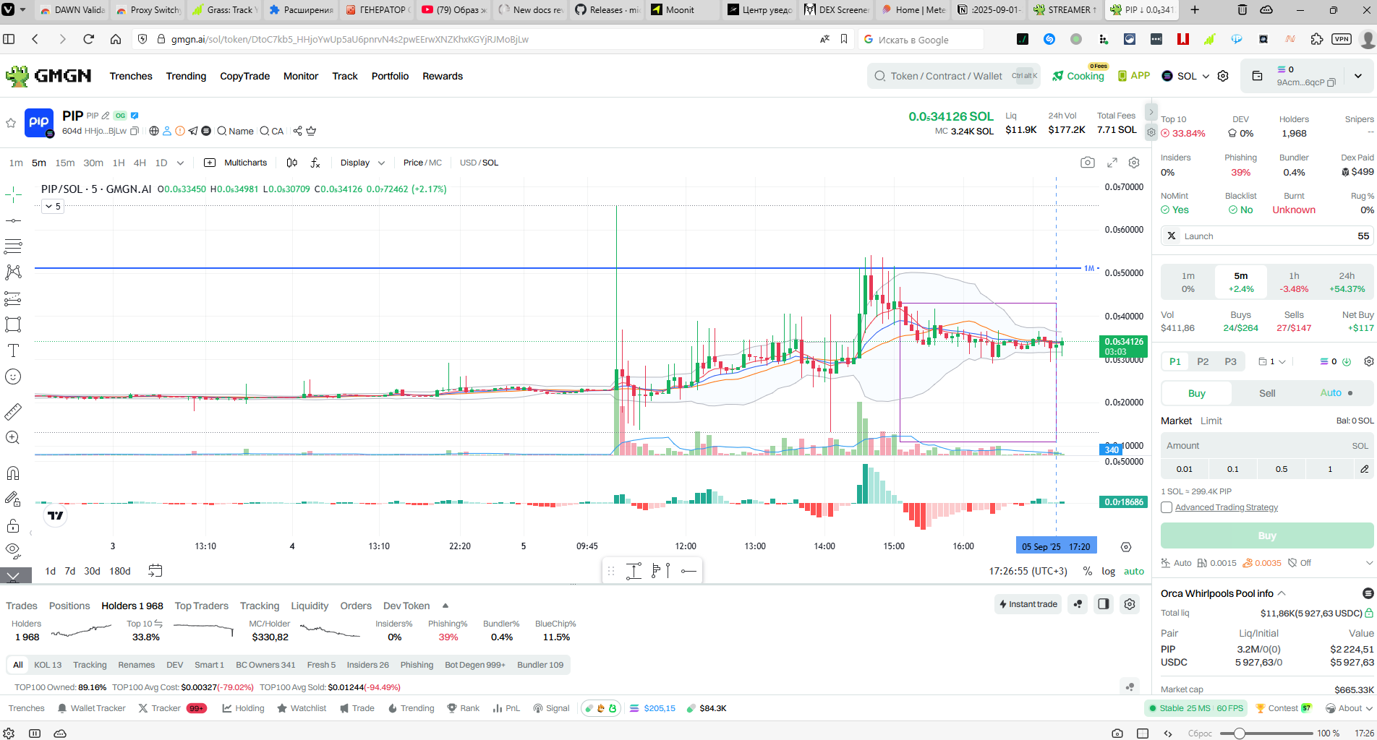The height and width of the screenshot is (740, 1377).
Task: Search Token / Contract / Wallet field
Action: point(953,76)
